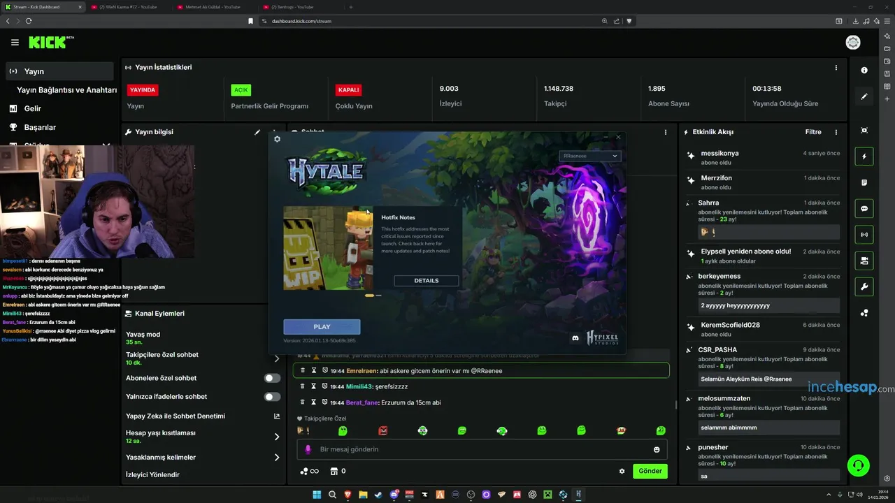Toggle Abonelere özel sohbet switch

coord(272,378)
